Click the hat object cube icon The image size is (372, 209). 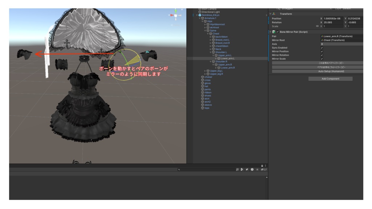point(202,86)
